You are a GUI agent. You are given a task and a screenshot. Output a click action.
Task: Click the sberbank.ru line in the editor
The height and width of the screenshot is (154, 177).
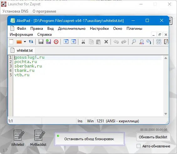tap(28, 66)
